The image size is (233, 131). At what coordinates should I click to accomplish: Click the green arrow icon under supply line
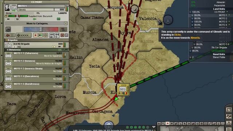[35, 19]
